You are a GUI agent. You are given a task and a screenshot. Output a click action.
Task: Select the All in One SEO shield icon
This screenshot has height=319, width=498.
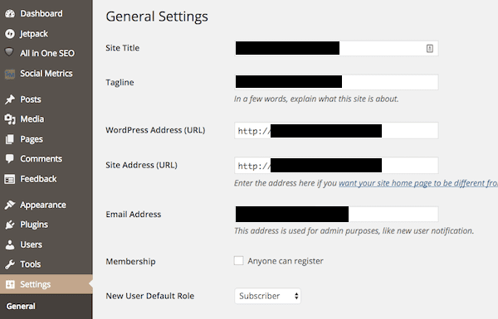pyautogui.click(x=9, y=52)
